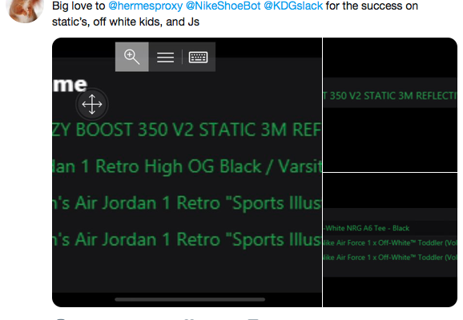Select the Retro High OG Black row
Image resolution: width=463 pixels, height=320 pixels.
click(x=187, y=166)
